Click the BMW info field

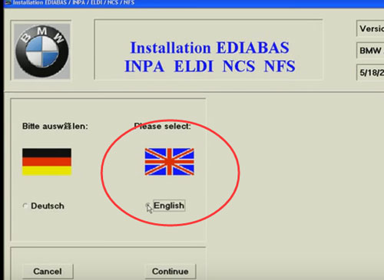tap(370, 51)
